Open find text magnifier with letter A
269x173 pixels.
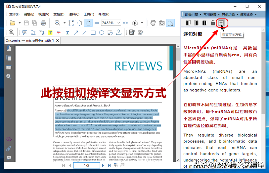(x=11, y=32)
